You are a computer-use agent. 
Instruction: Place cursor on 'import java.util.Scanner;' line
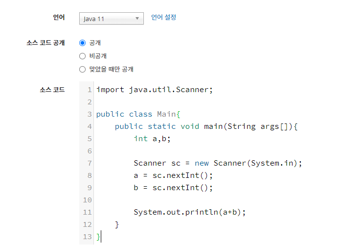155,90
